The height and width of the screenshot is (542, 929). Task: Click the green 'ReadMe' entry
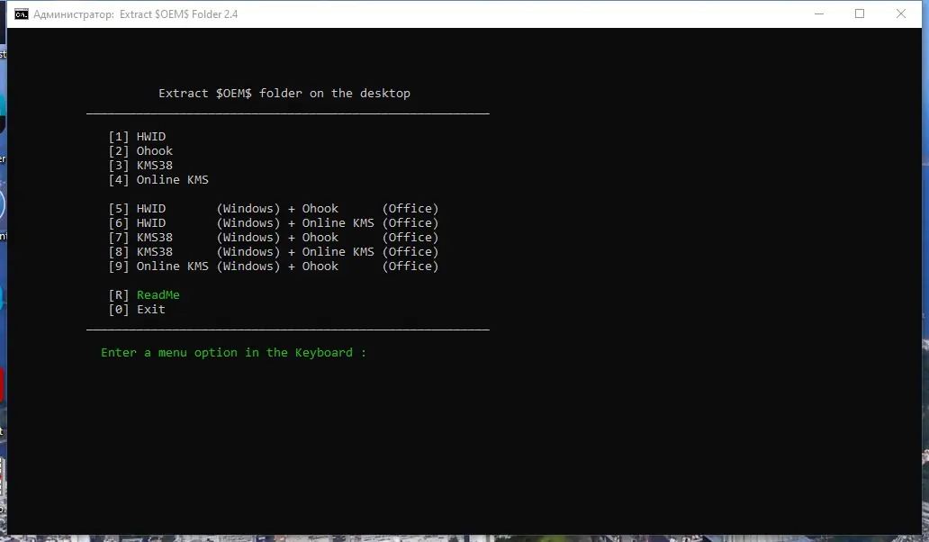158,294
